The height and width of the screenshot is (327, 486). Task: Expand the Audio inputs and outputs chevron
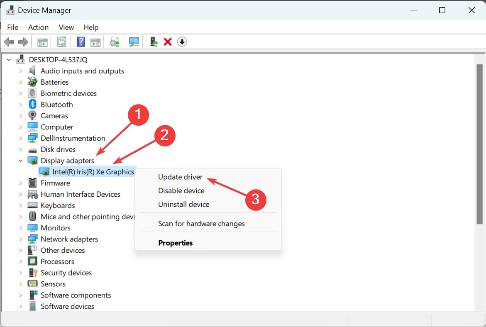tap(20, 71)
